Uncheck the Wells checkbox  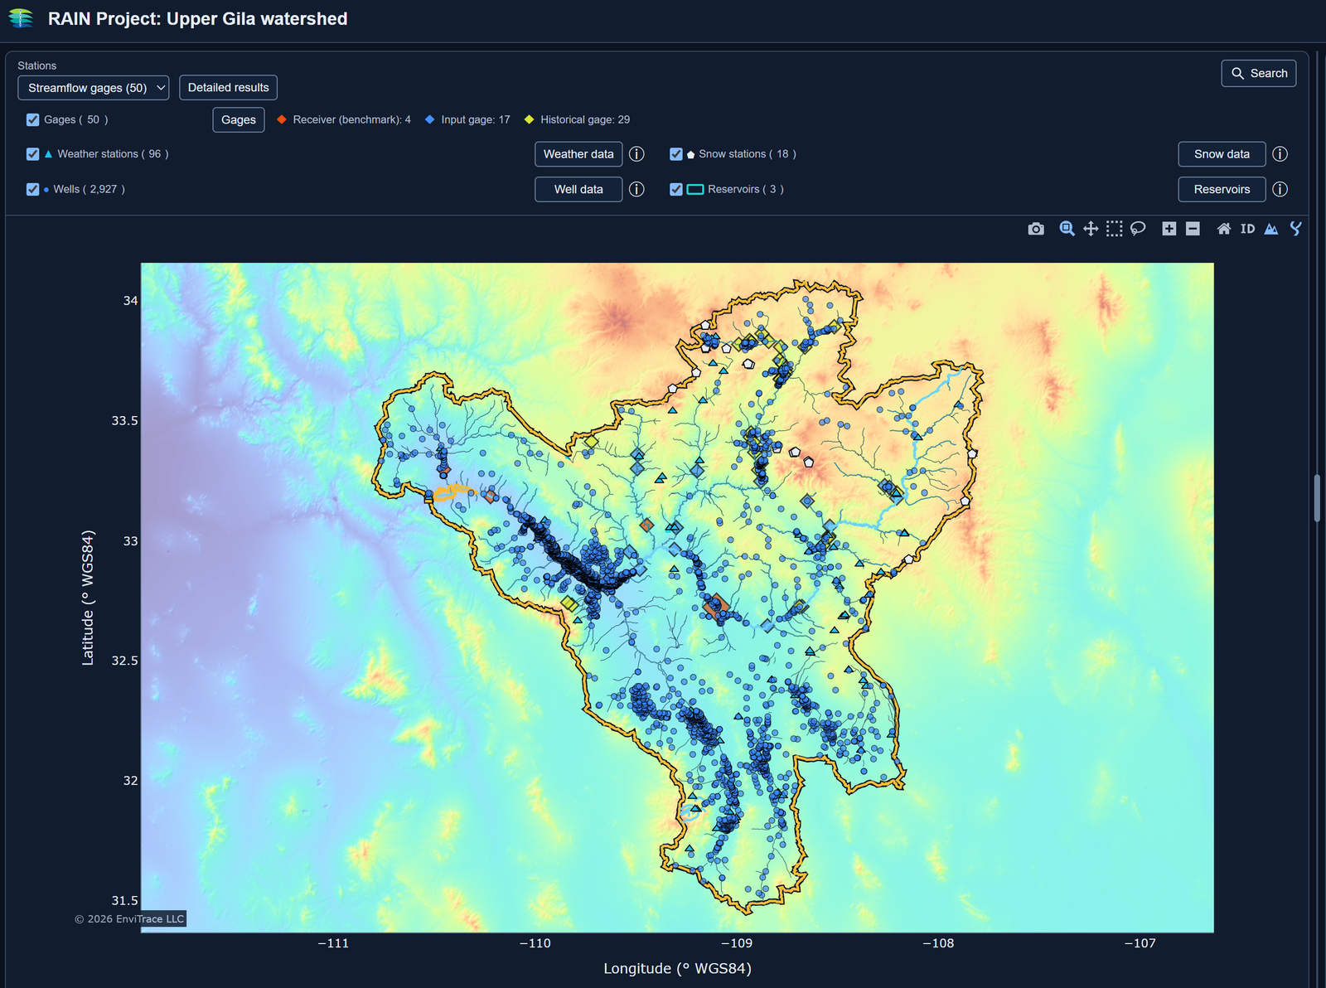point(33,189)
